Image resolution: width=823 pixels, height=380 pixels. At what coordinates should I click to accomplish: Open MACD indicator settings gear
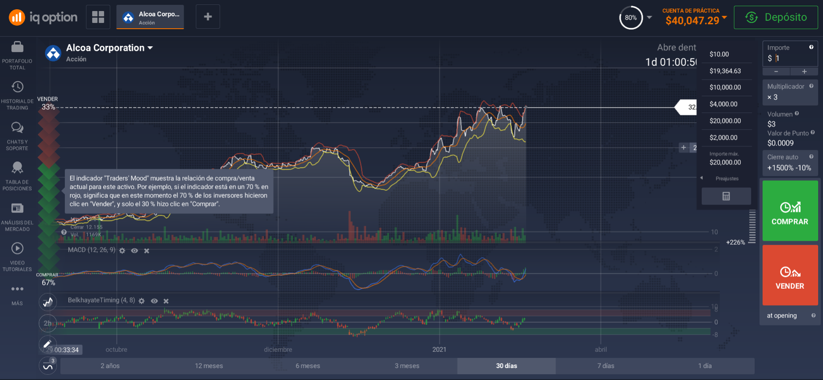tap(122, 250)
